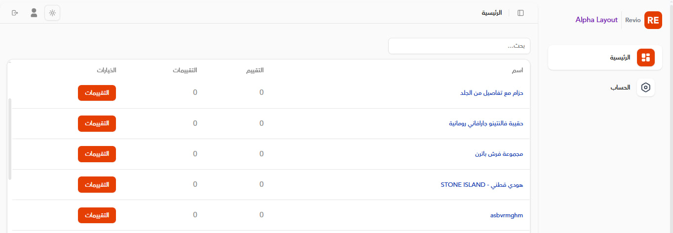Click التقييمات button for asbvrmghm row
673x233 pixels.
(x=97, y=215)
